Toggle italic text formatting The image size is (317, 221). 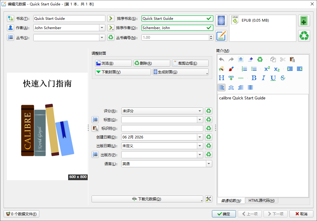(263, 78)
